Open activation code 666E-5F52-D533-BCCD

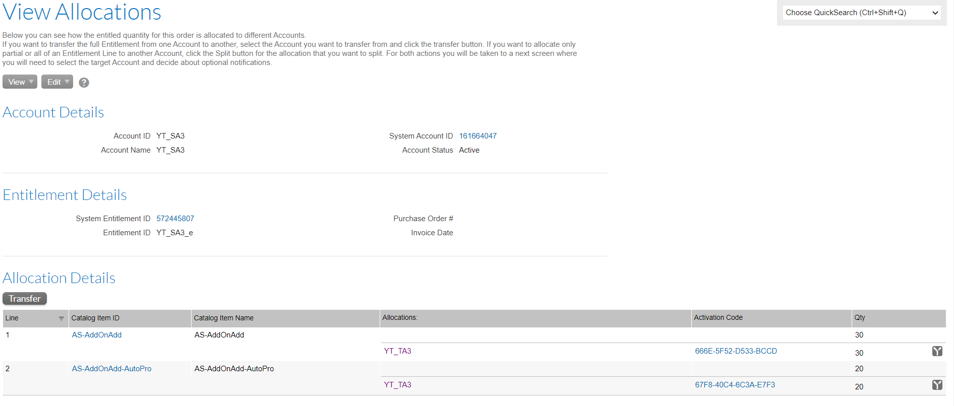point(736,351)
